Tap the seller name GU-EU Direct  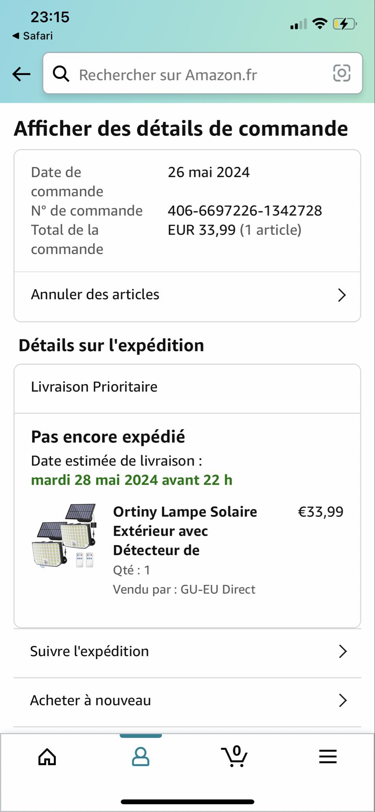click(218, 589)
